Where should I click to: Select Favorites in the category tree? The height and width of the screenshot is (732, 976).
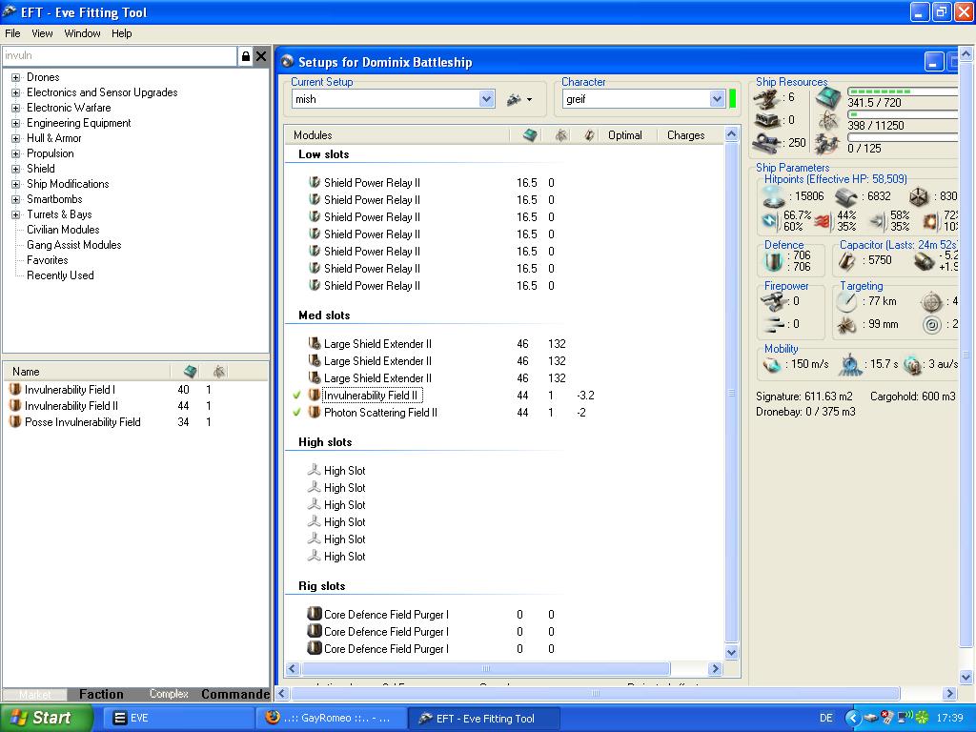pyautogui.click(x=48, y=260)
